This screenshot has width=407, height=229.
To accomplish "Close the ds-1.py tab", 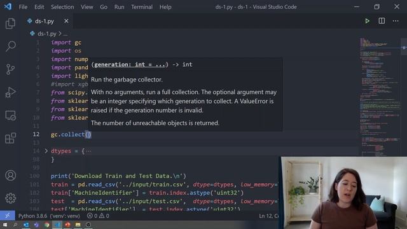I will click(x=66, y=21).
